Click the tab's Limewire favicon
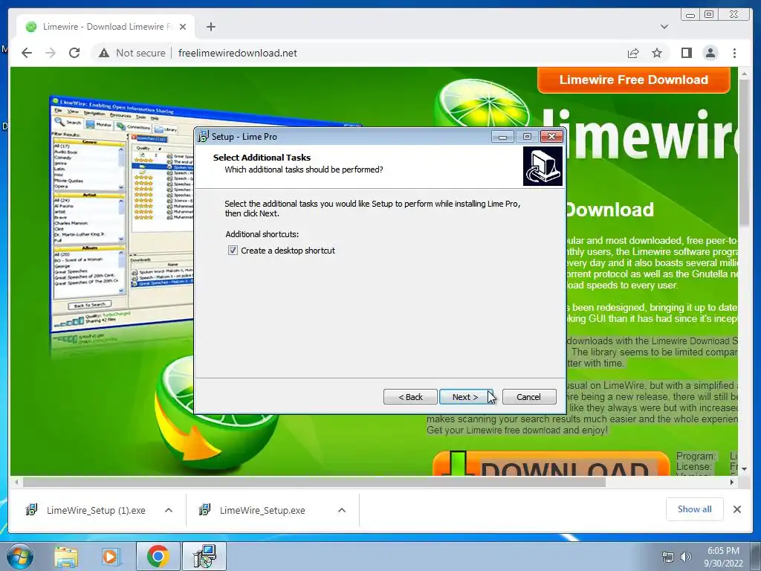The image size is (761, 571). [x=31, y=27]
